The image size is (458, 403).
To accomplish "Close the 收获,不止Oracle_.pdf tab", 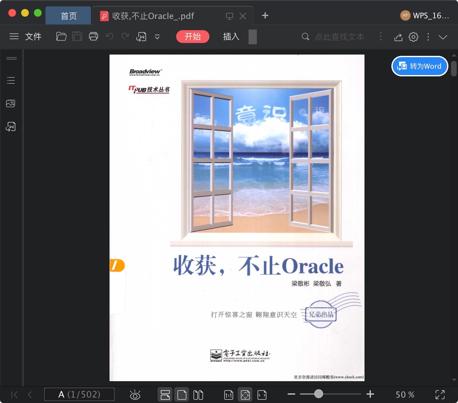I will click(x=243, y=16).
